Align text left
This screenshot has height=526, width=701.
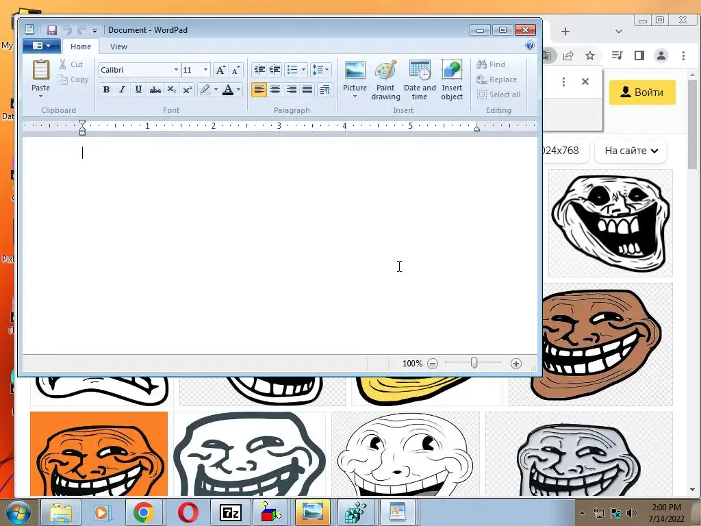pyautogui.click(x=259, y=90)
